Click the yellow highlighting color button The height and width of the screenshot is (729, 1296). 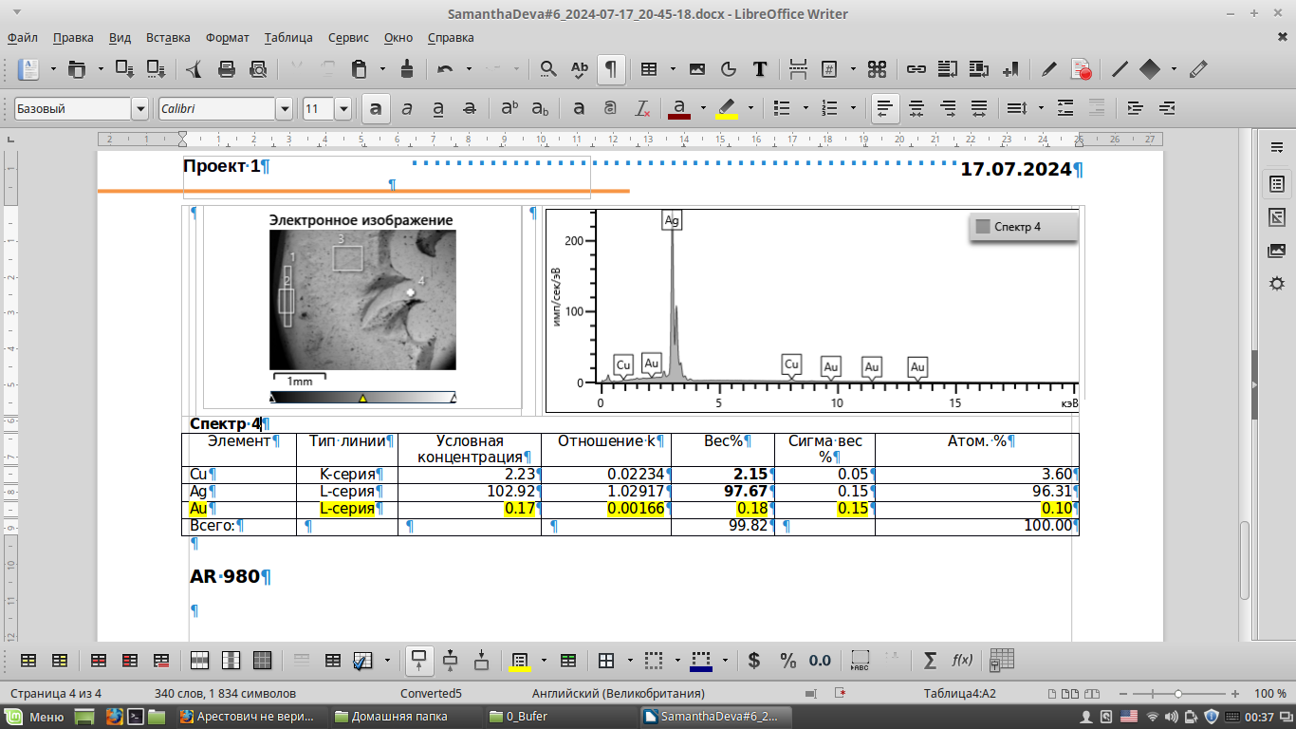click(x=727, y=109)
